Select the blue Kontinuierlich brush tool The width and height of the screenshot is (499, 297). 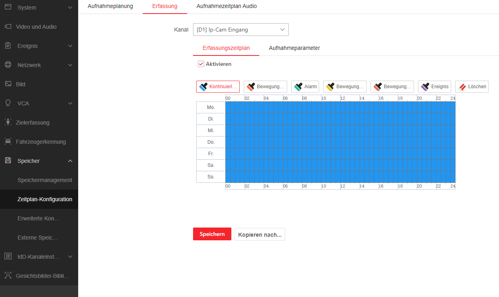(218, 87)
